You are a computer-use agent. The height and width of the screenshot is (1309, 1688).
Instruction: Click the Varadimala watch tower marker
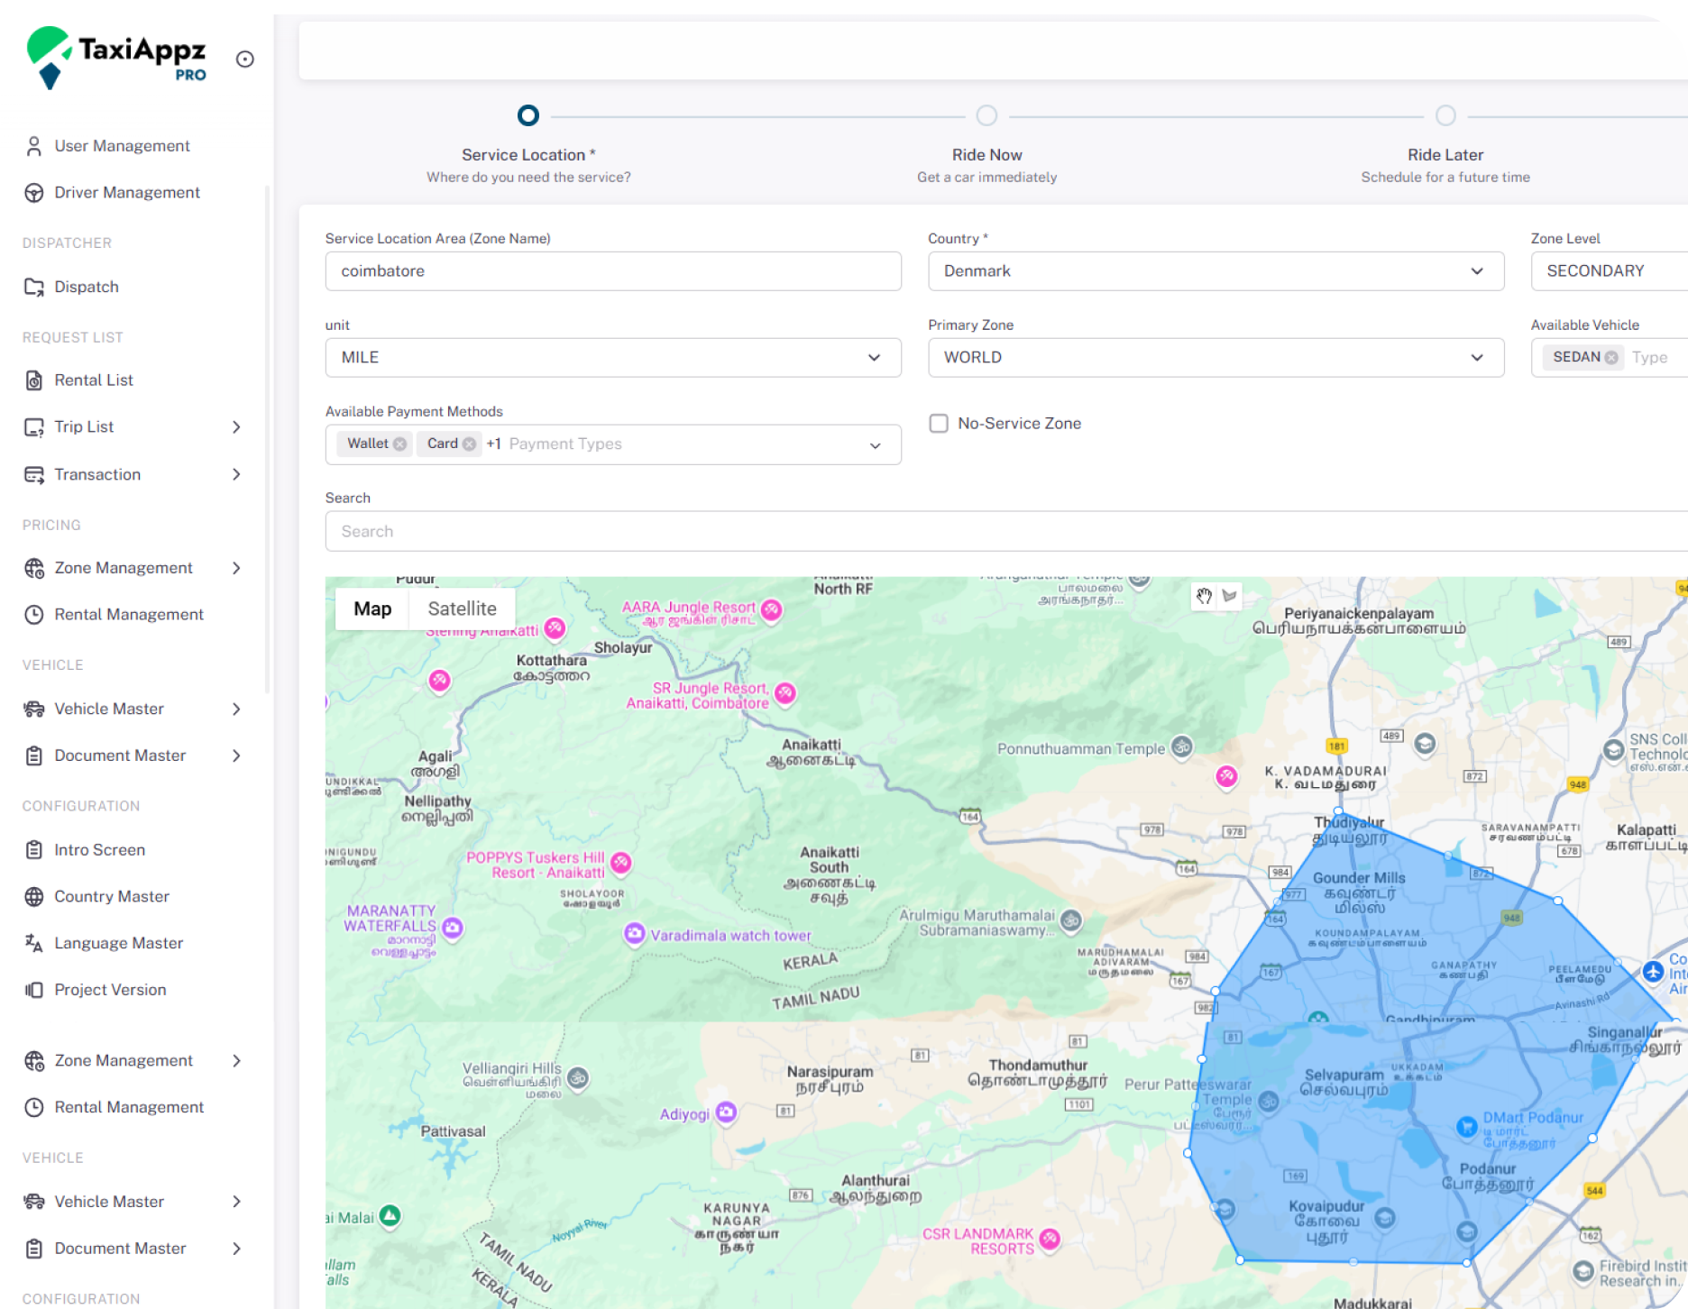click(x=635, y=933)
